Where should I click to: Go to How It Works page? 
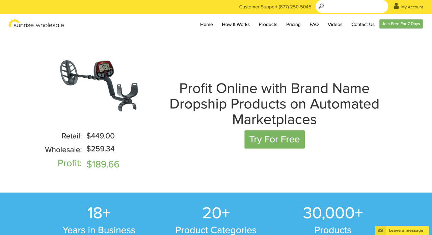(x=236, y=25)
